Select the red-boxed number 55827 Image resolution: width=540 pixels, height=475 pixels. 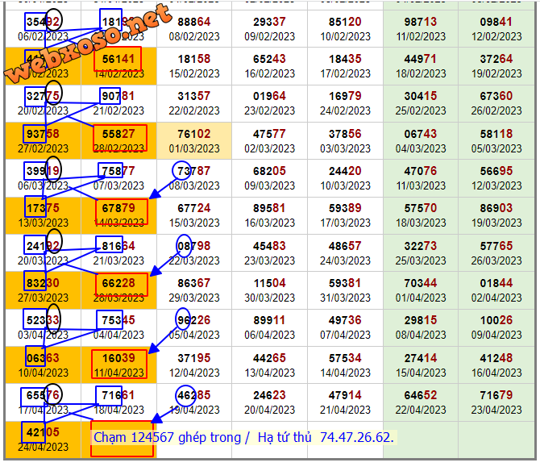click(119, 134)
